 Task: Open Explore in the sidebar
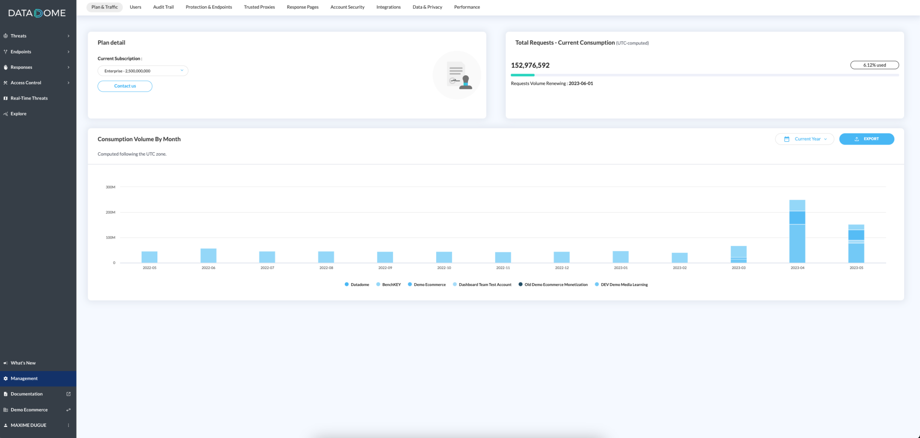pos(38,114)
